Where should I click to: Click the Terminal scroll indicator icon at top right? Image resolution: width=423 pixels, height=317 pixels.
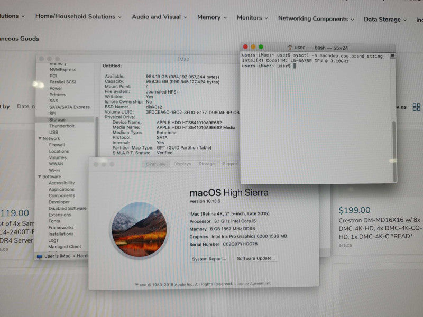pyautogui.click(x=393, y=56)
